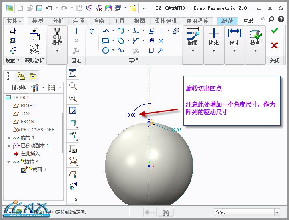Click the Zoom Out magnifier icon
Image resolution: width=289 pixels, height=220 pixels.
pyautogui.click(x=72, y=98)
